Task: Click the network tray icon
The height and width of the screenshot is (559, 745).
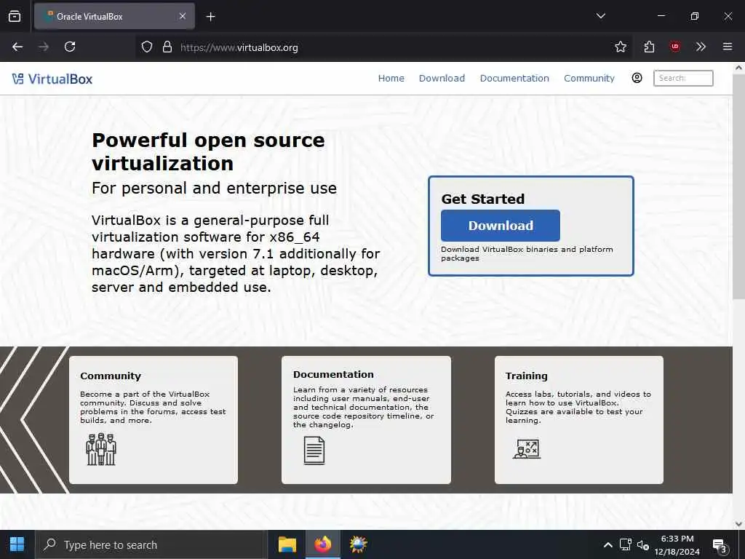Action: [625, 544]
